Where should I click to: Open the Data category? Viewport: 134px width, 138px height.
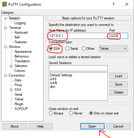(18, 80)
